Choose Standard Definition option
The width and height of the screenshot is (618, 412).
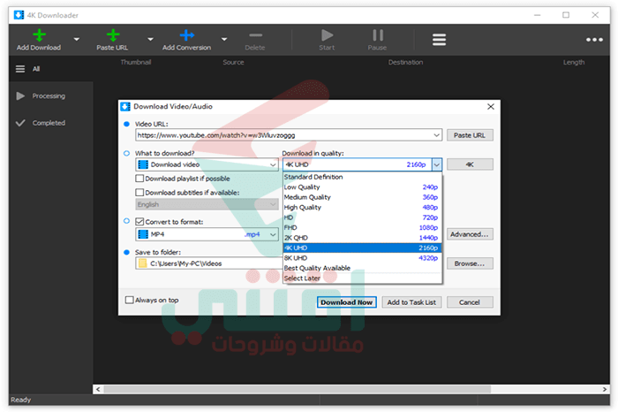tap(362, 177)
